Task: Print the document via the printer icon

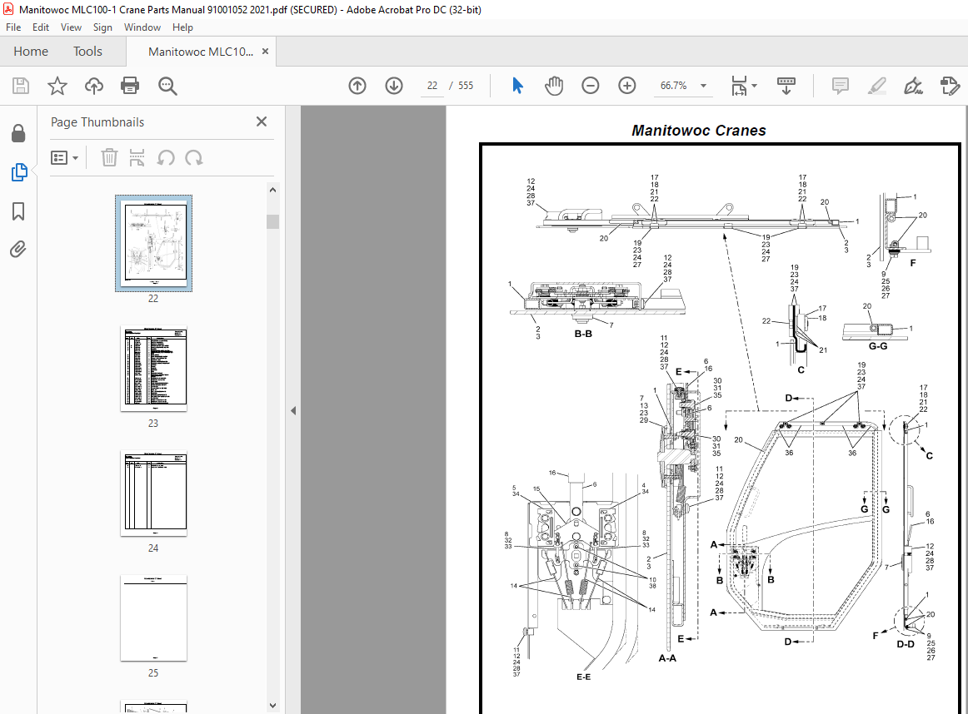Action: pos(130,86)
